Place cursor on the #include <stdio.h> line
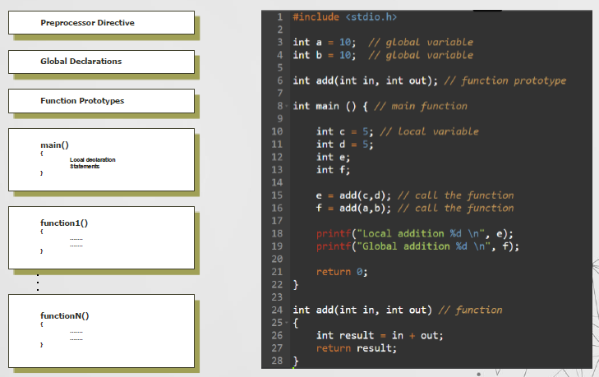The width and height of the screenshot is (599, 377). point(344,16)
